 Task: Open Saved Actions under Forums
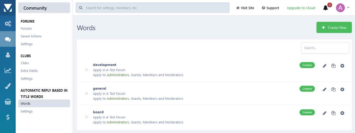click(31, 36)
